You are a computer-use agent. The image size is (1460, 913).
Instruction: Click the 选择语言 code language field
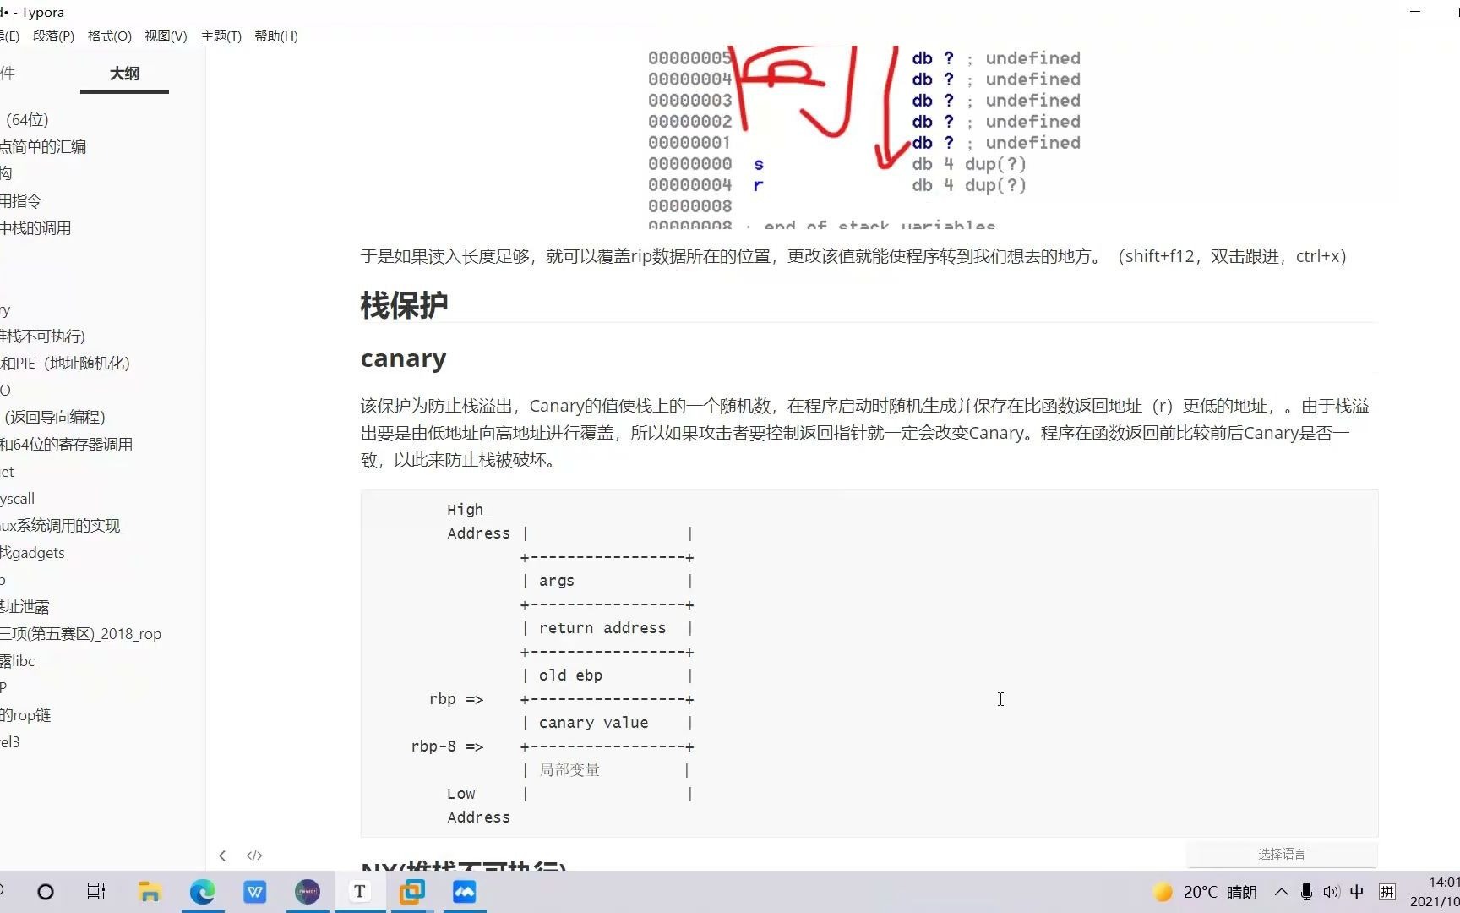(x=1282, y=854)
